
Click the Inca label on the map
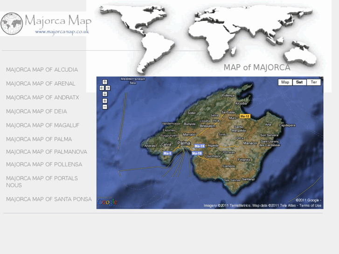coord(216,121)
